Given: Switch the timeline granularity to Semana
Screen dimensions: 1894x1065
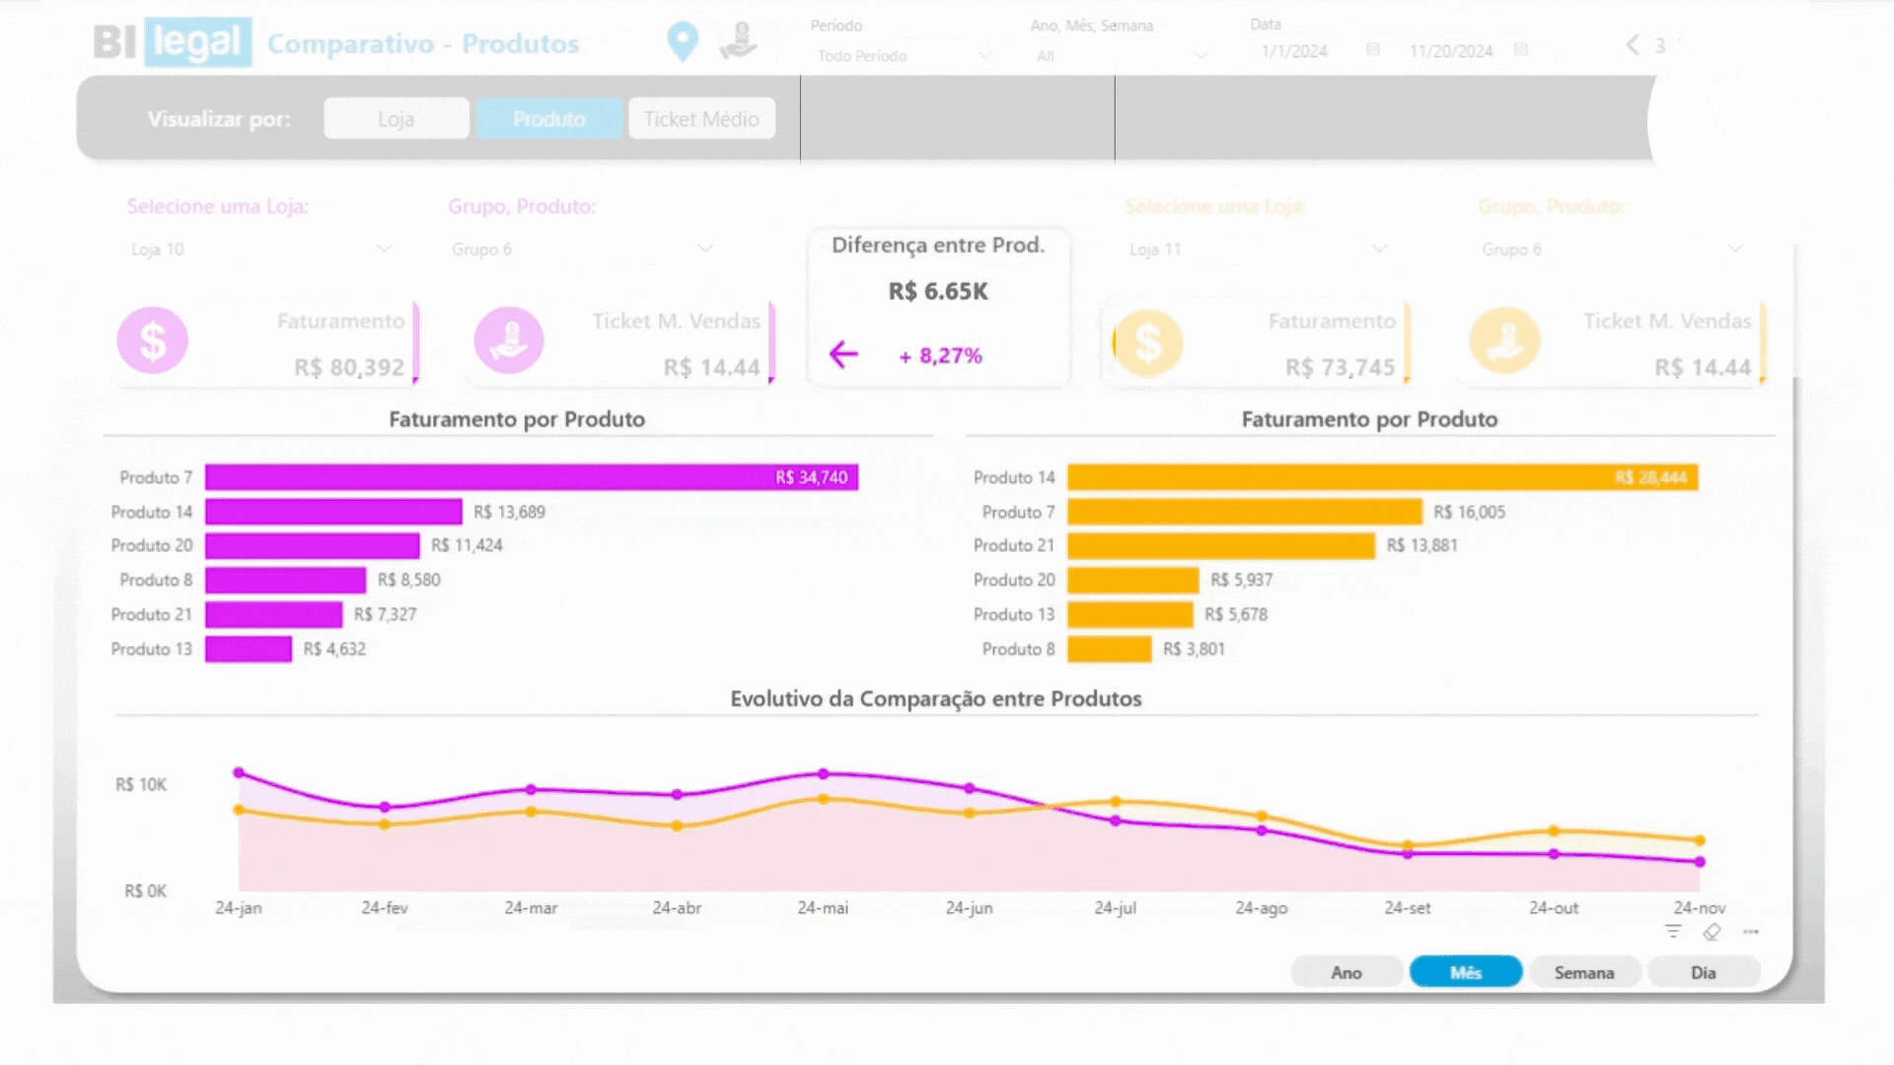Looking at the screenshot, I should pyautogui.click(x=1583, y=972).
